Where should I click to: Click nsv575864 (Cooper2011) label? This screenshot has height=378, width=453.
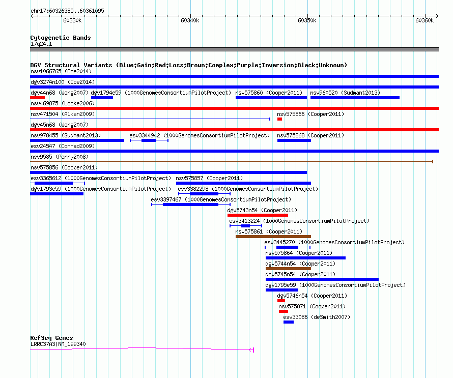tap(299, 253)
